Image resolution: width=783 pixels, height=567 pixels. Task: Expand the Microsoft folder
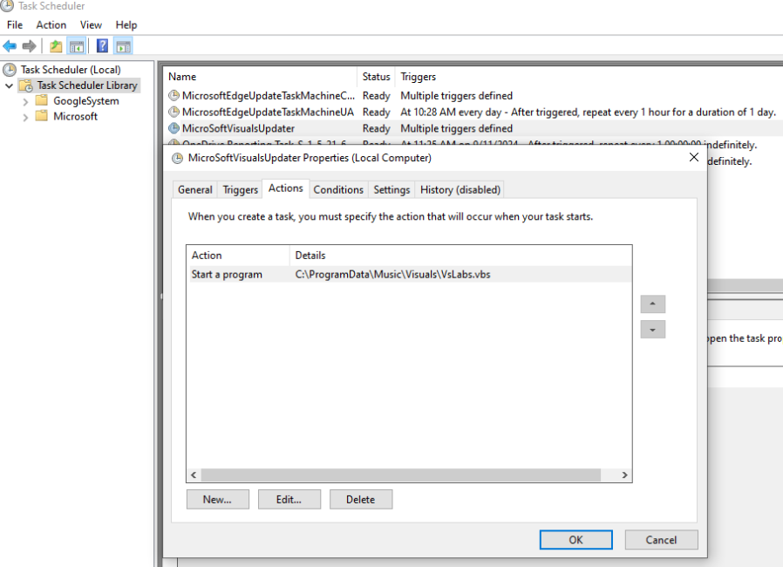(x=24, y=116)
